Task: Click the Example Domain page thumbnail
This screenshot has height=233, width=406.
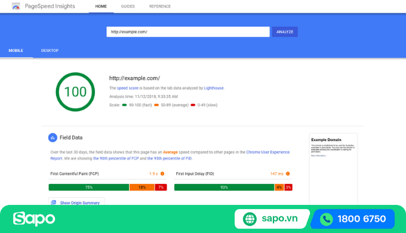Action: tap(333, 169)
